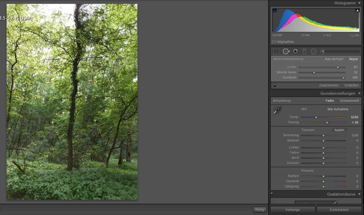Collapse the Grundeinstellungen panel
This screenshot has height=215, width=364.
(x=359, y=94)
